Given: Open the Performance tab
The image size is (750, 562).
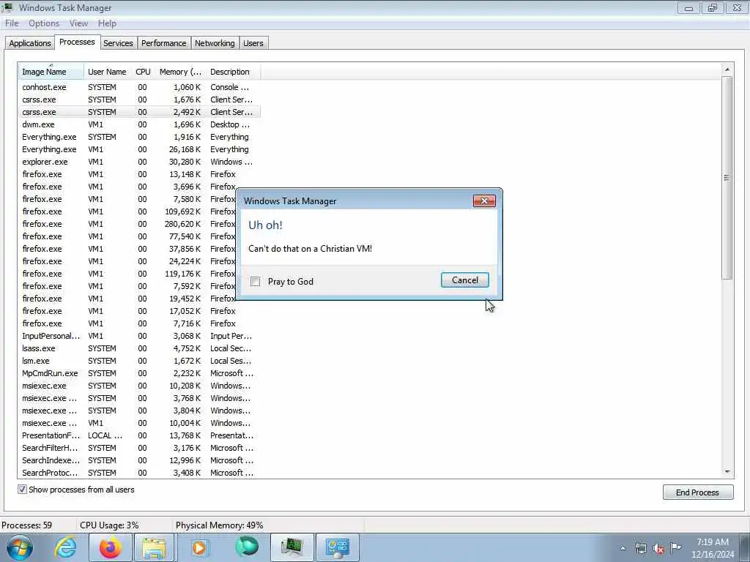Looking at the screenshot, I should coord(163,43).
